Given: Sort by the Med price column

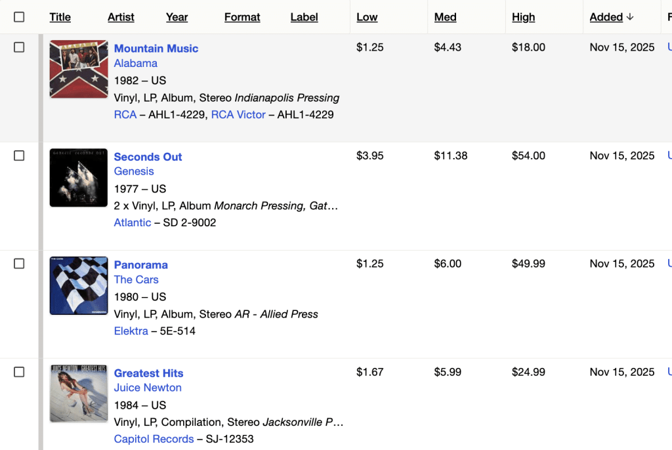Looking at the screenshot, I should (445, 17).
